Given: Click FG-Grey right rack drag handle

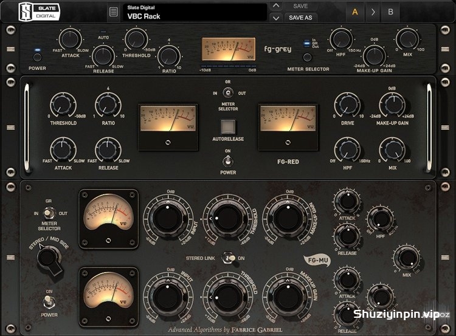Looking at the screenshot, I should point(445,49).
